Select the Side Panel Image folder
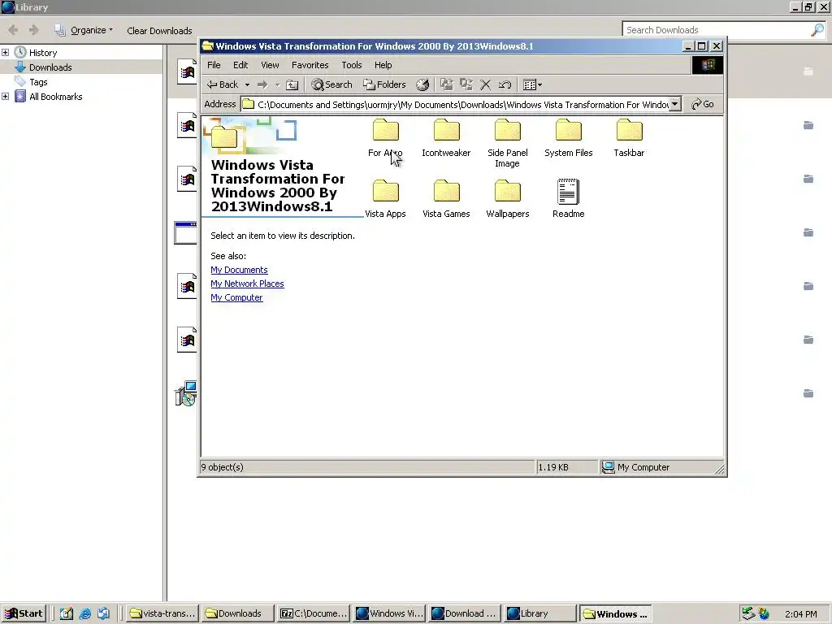This screenshot has height=624, width=832. [507, 143]
